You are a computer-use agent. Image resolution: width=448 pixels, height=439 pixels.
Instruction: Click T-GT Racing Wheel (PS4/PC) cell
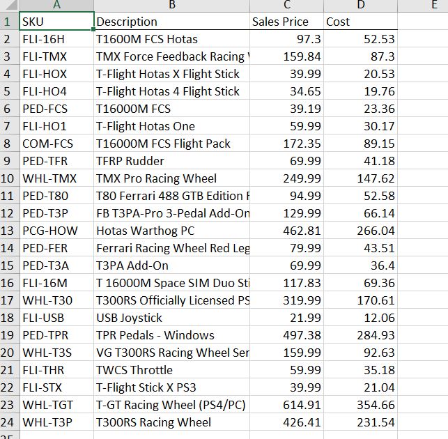click(x=171, y=405)
